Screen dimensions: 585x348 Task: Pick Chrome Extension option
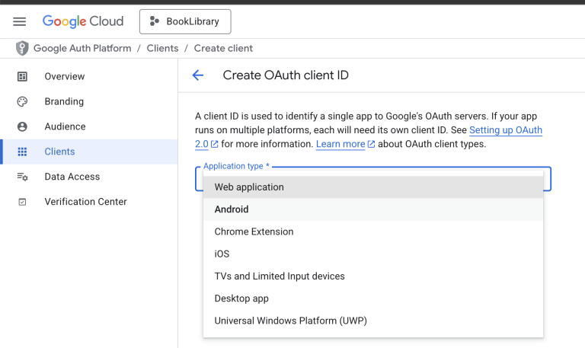click(x=254, y=231)
